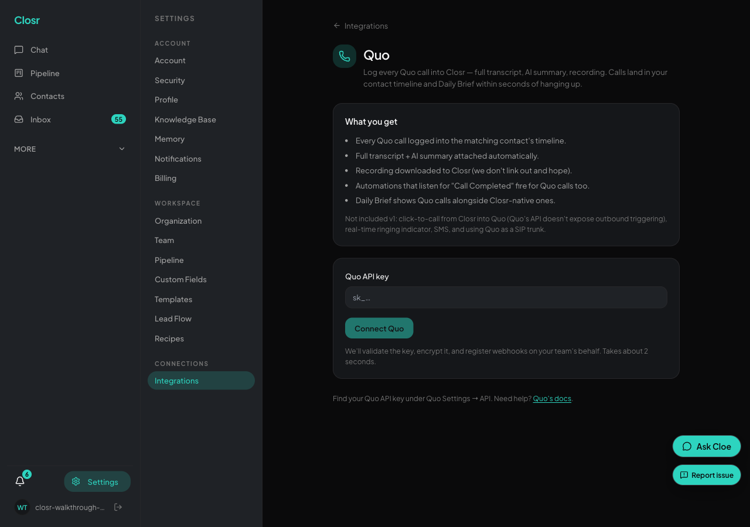Viewport: 750px width, 527px height.
Task: Click the Pipeline board icon
Action: [19, 73]
